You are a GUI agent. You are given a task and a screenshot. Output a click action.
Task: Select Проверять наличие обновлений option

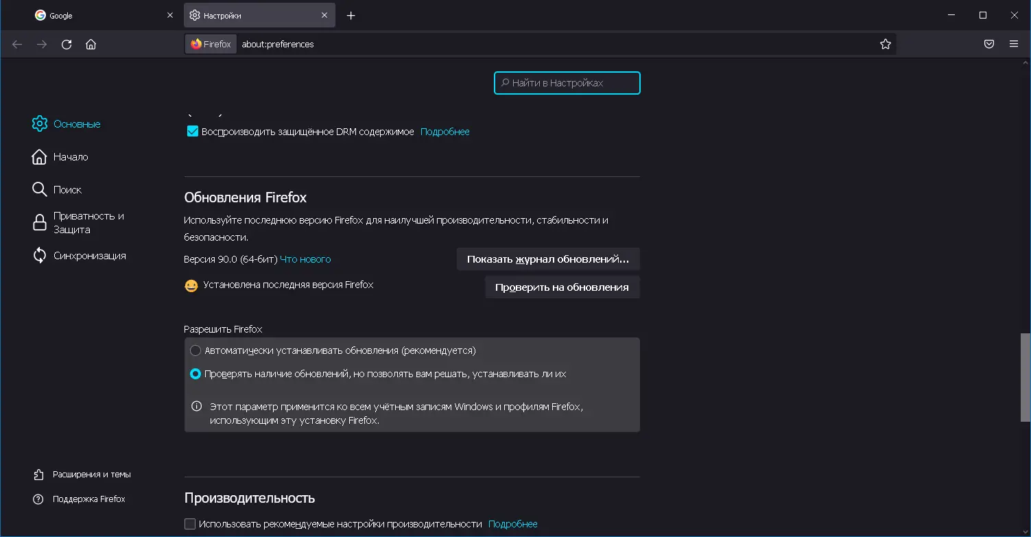coord(195,374)
